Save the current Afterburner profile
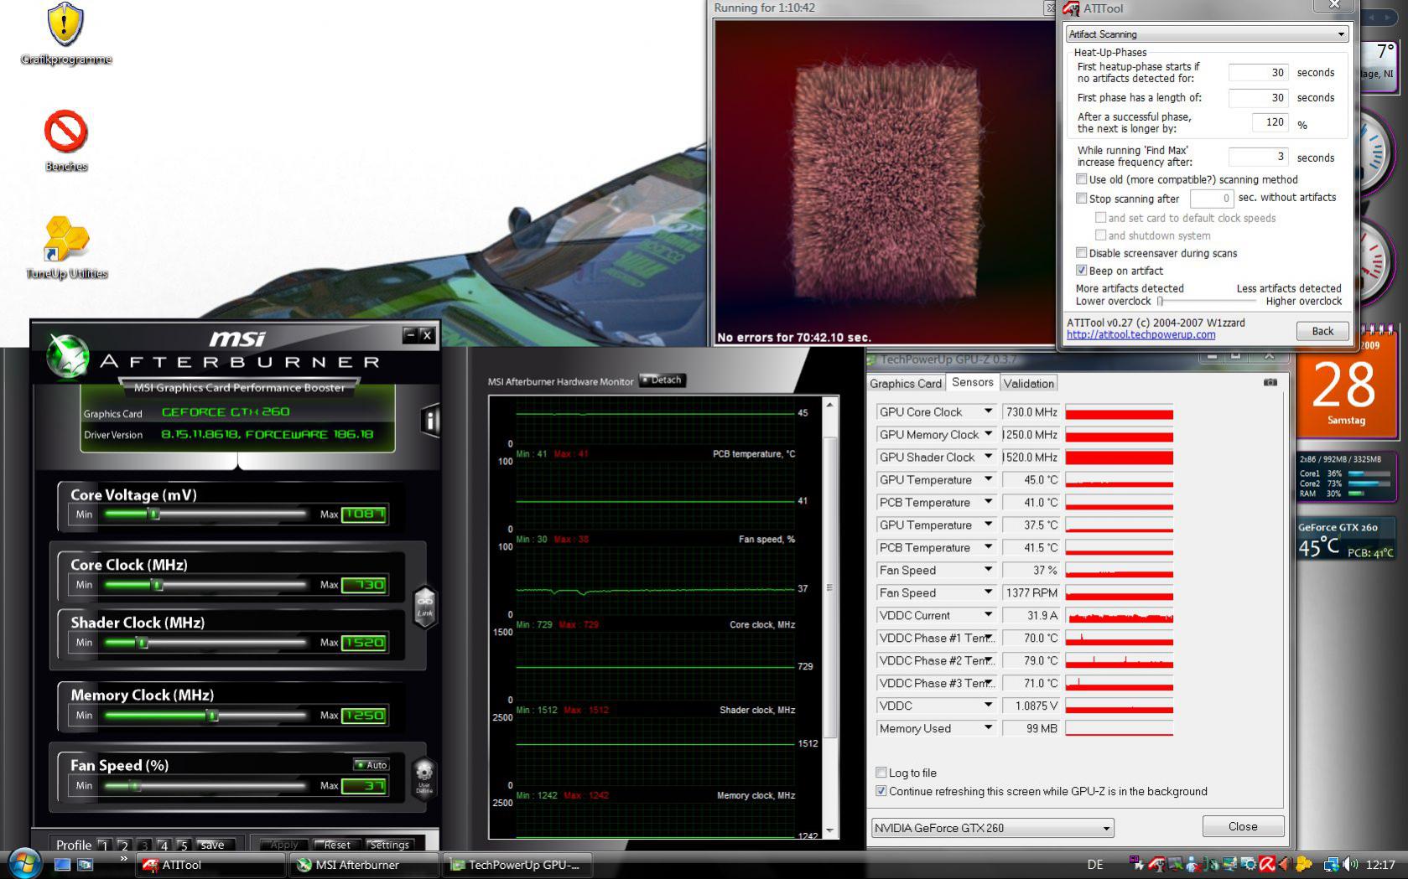Viewport: 1408px width, 879px height. pos(212,845)
